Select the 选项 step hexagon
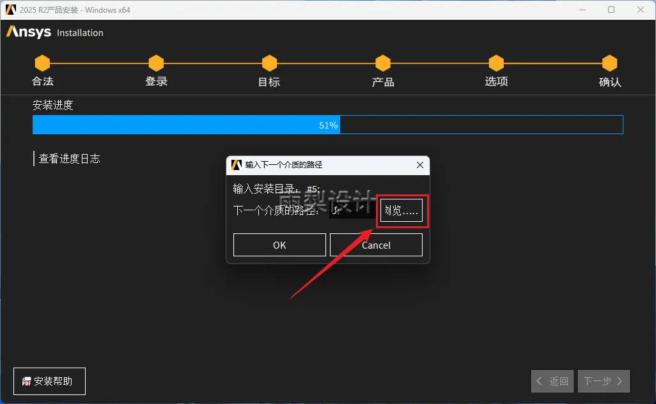 click(496, 63)
